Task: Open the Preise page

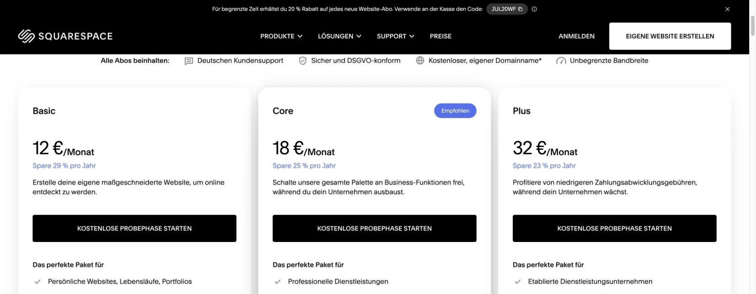Action: 441,36
